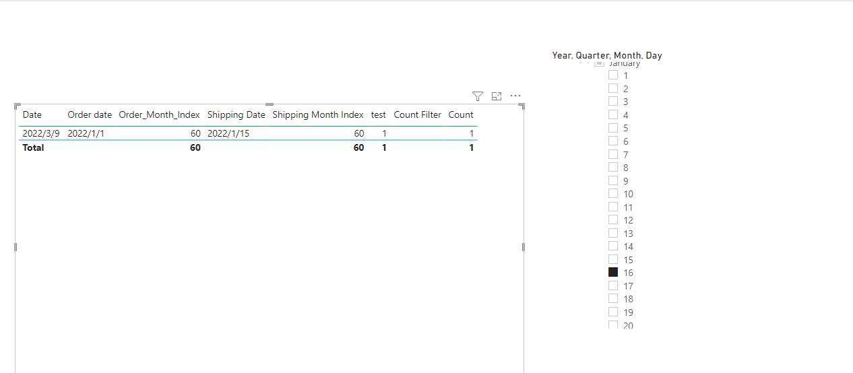This screenshot has height=373, width=853.
Task: Check day 10 in the date slicer
Action: pyautogui.click(x=613, y=193)
